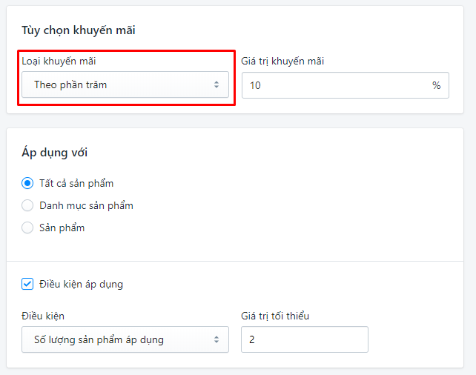
Task: Click the Sản phẩm option label
Action: pos(62,228)
